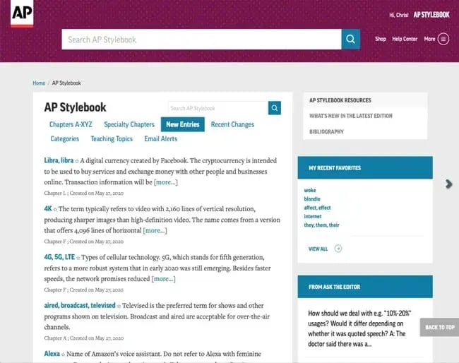This screenshot has height=363, width=459.
Task: Open the Help Center link
Action: [x=405, y=39]
